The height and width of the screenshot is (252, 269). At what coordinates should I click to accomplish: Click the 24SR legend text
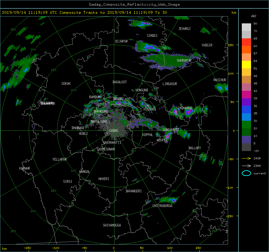(257, 158)
